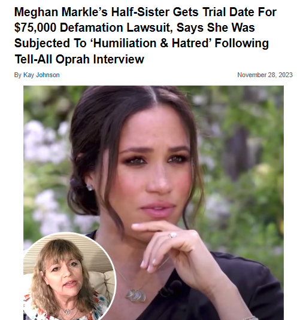Open the main Oprah interview photo
303x320 pixels.
tap(153, 203)
